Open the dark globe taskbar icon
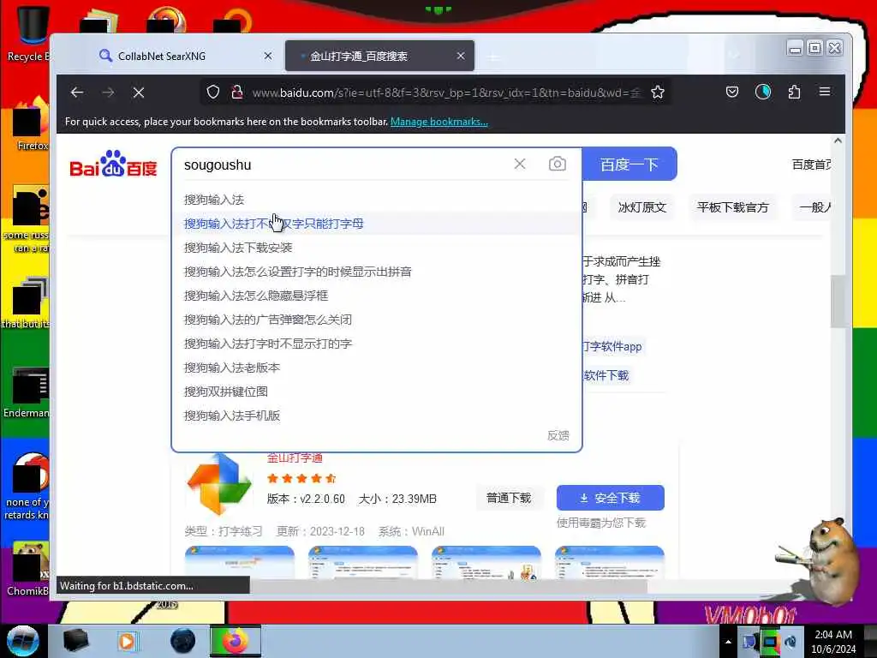877x658 pixels. click(183, 641)
